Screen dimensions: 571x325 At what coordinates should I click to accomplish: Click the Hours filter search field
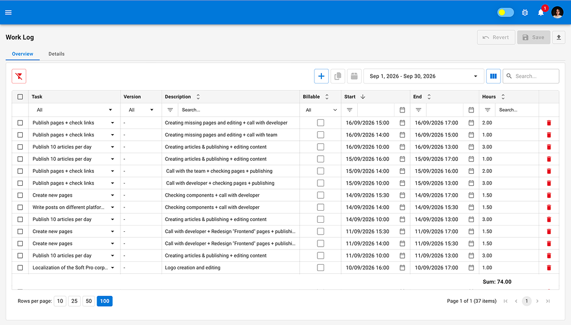coord(516,110)
